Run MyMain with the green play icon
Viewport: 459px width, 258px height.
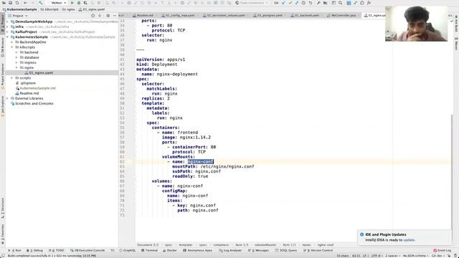pos(72,3)
